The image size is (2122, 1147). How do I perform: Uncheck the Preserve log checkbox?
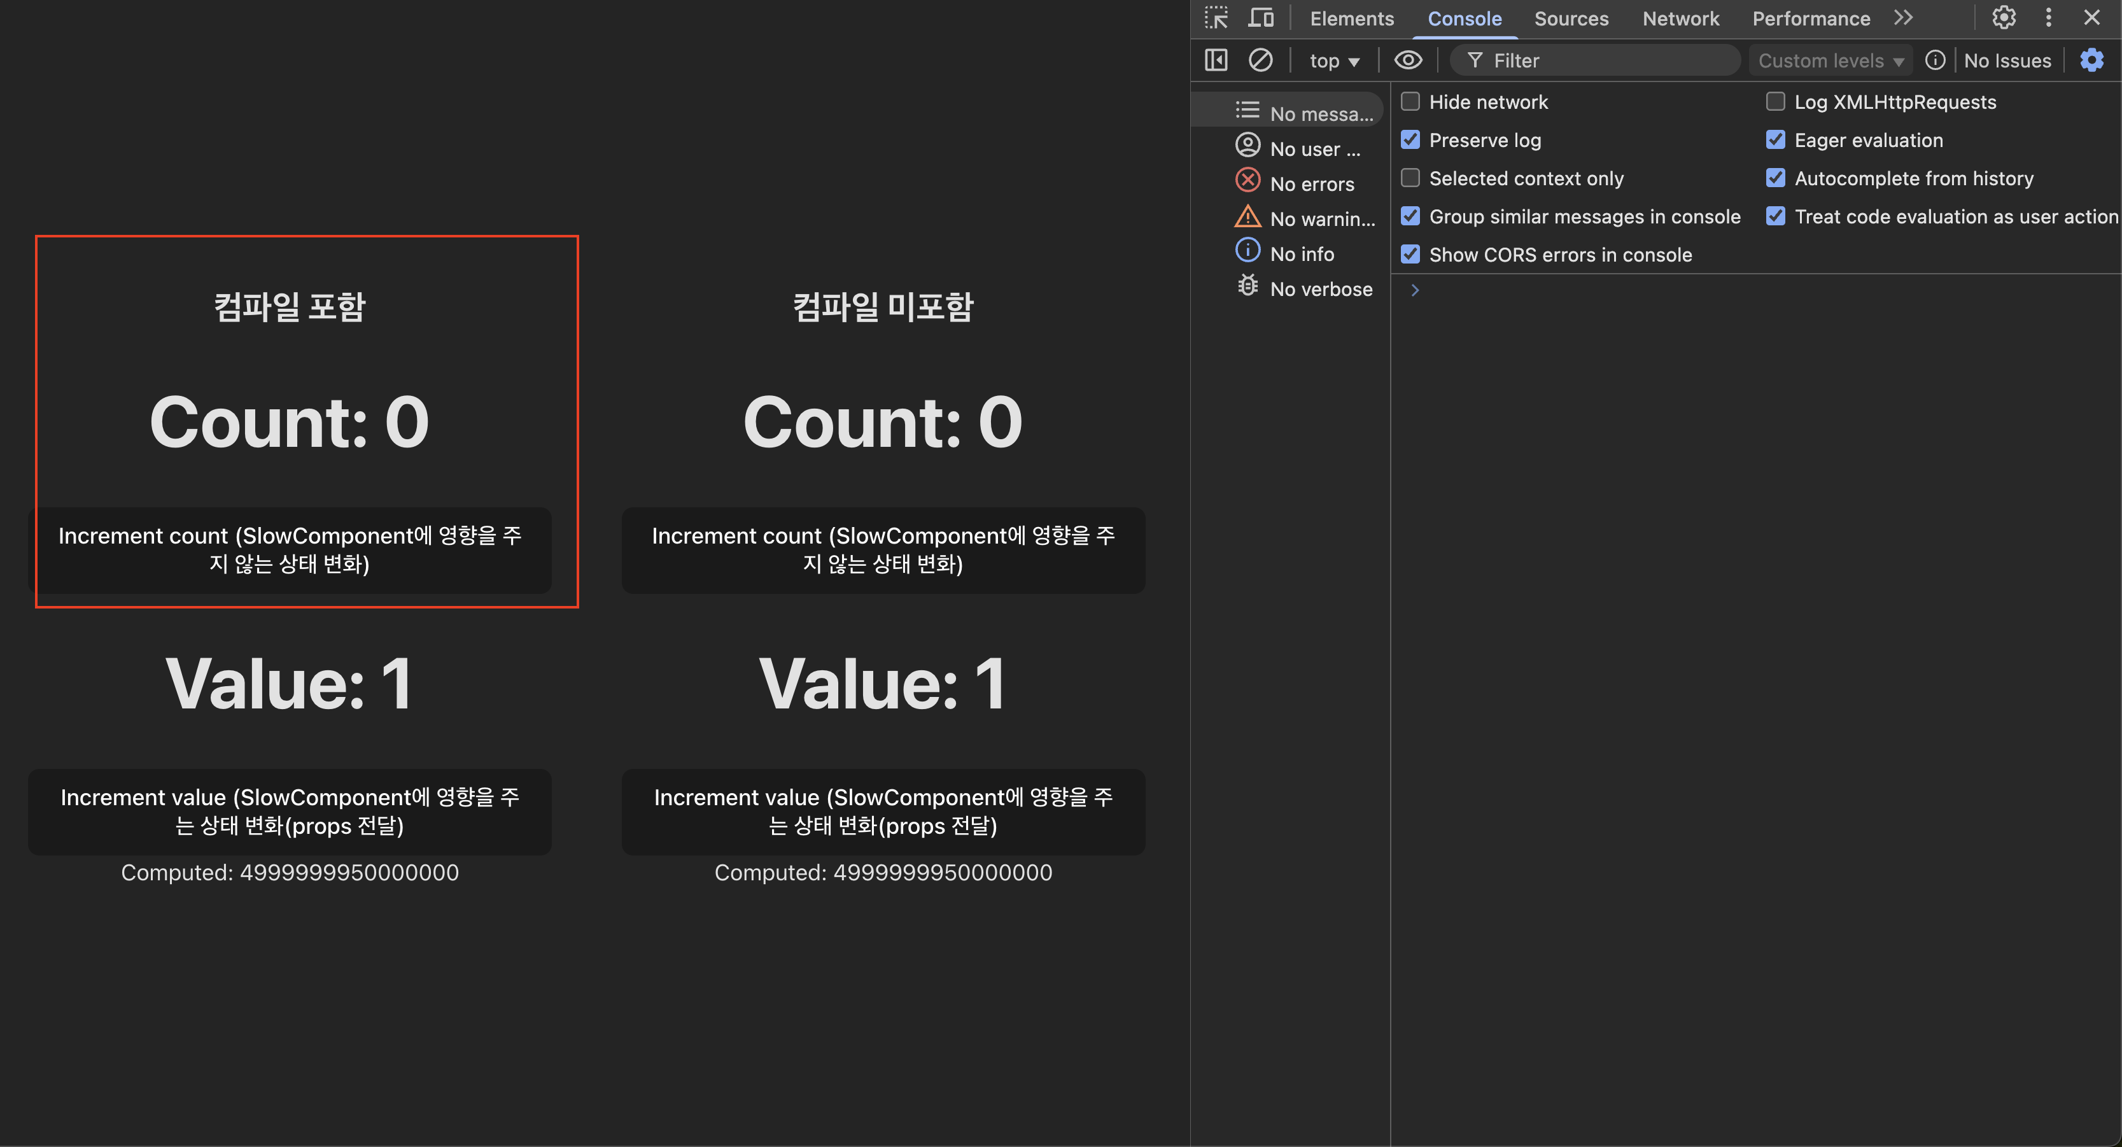tap(1410, 140)
